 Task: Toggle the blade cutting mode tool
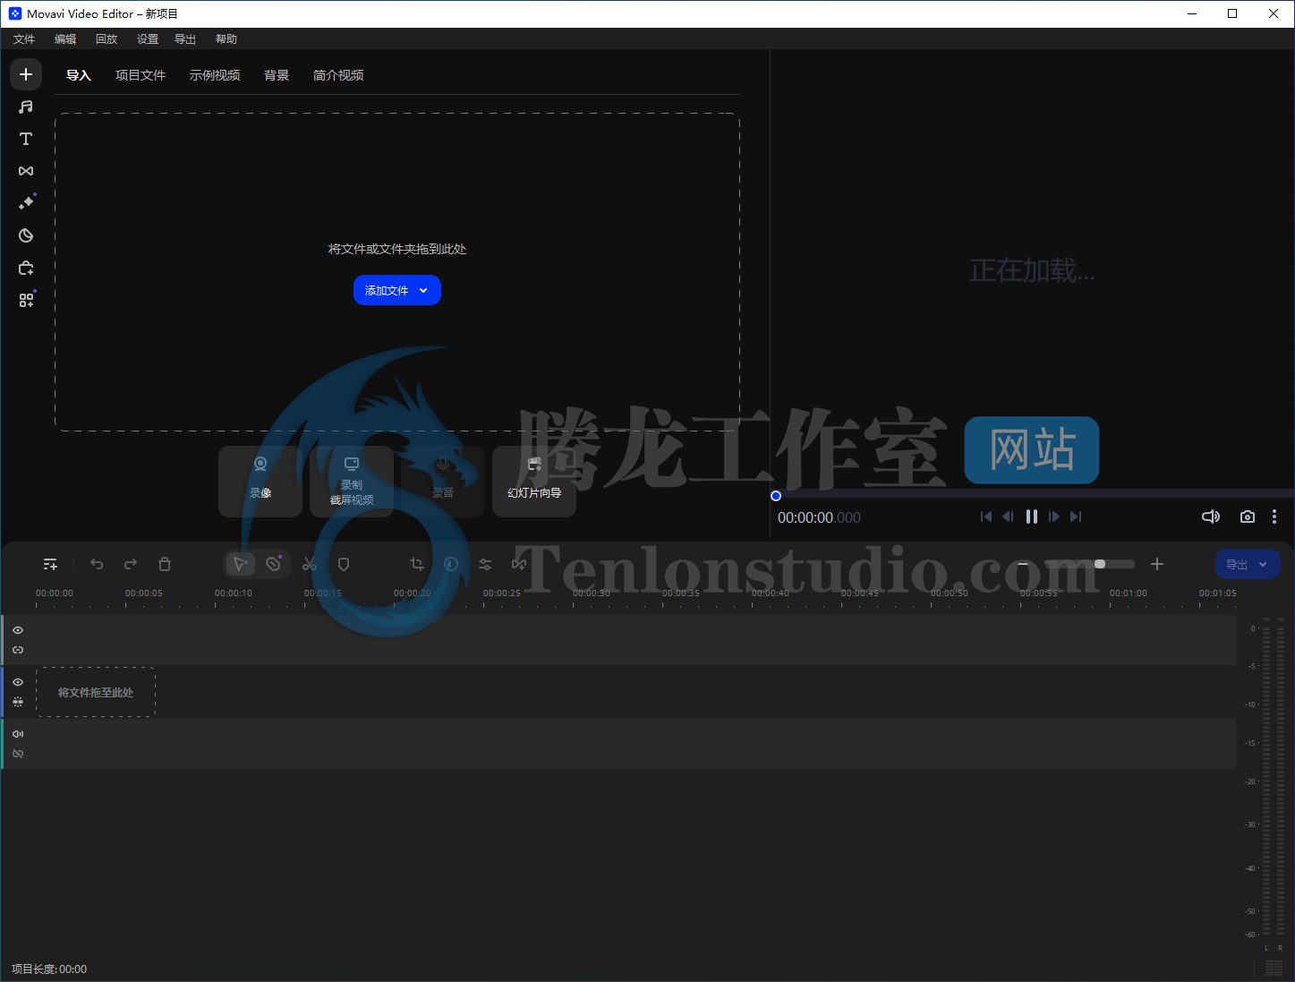(274, 564)
